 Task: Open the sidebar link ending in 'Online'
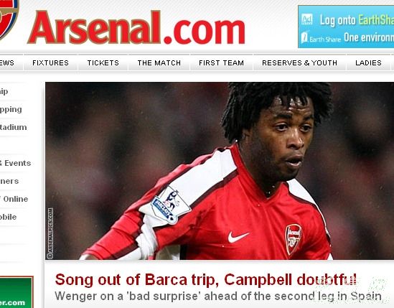tap(14, 199)
